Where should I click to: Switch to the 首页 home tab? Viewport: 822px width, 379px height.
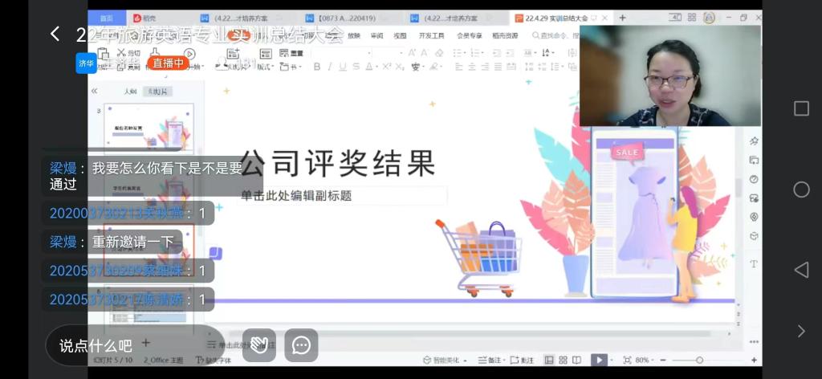(106, 18)
